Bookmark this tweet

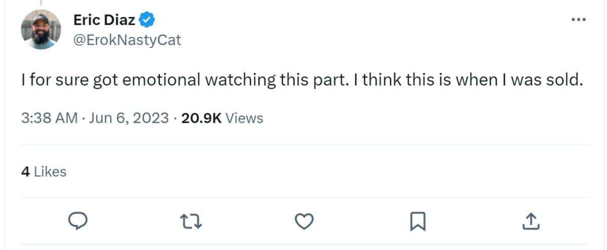(418, 221)
